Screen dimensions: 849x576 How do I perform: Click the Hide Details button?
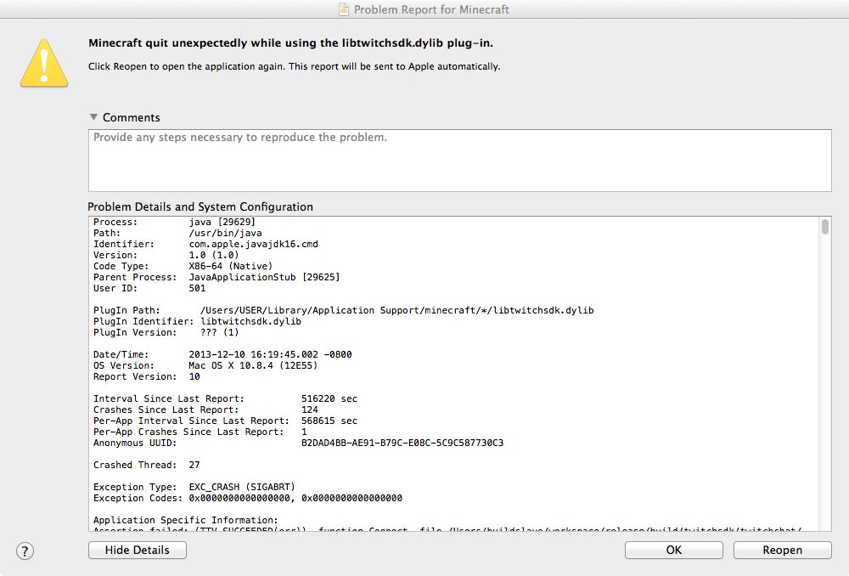pyautogui.click(x=138, y=550)
